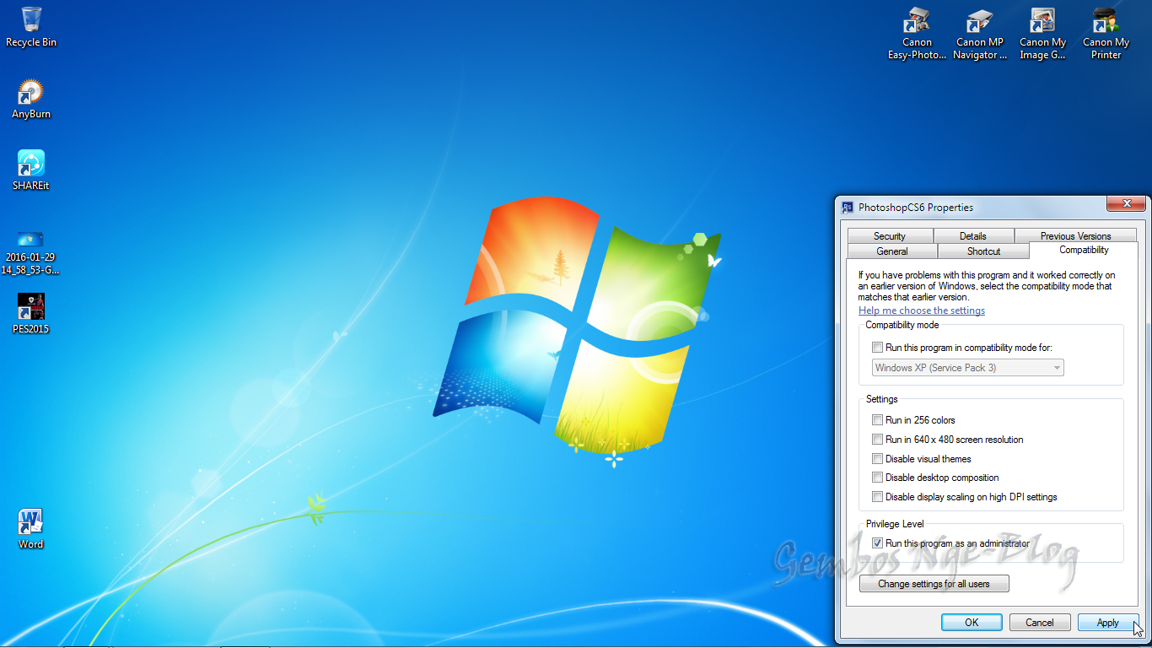Open Microsoft Word from the desktop
This screenshot has height=648, width=1152.
30,521
